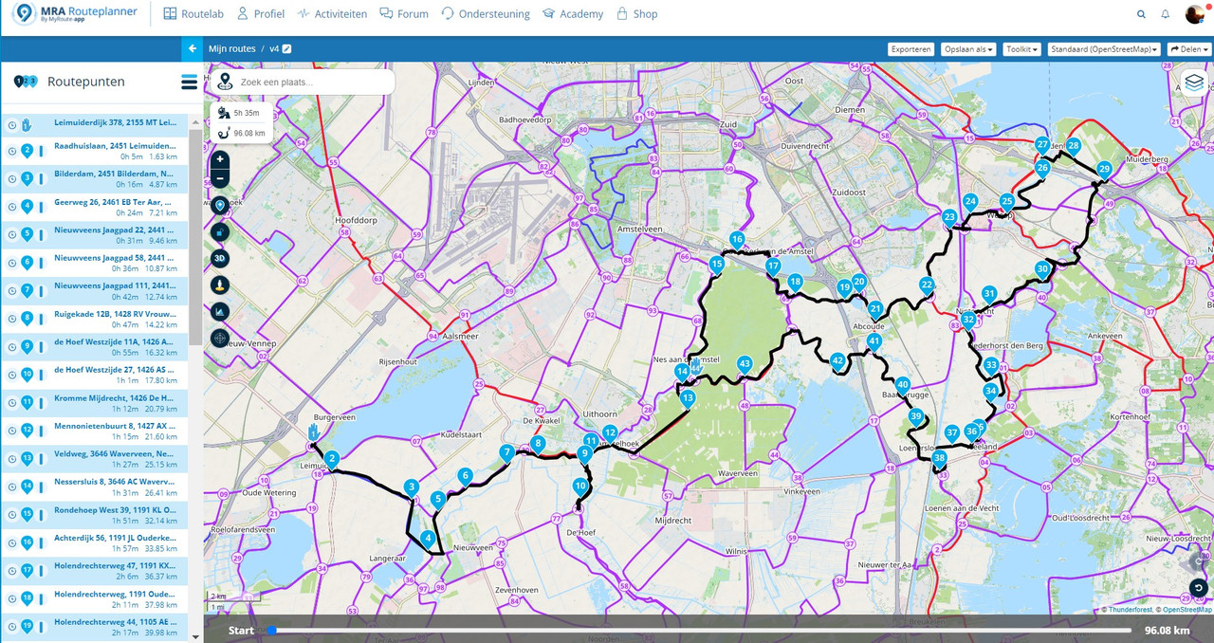Open the elevation profile chart tool
The width and height of the screenshot is (1214, 643).
tap(220, 311)
